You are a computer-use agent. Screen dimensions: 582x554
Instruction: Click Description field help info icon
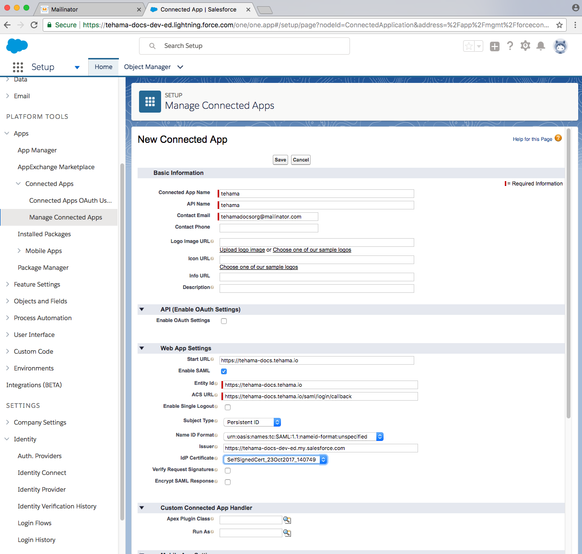212,288
